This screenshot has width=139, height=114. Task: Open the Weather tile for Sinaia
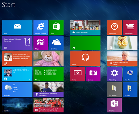(17, 89)
